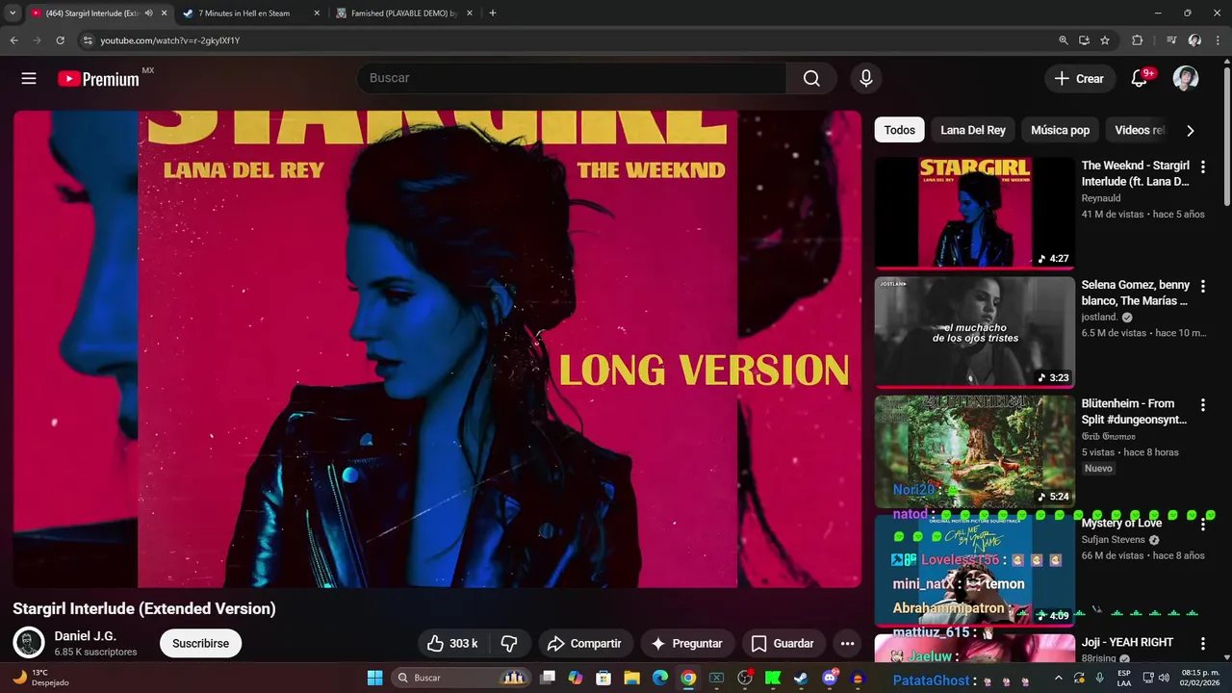Open the notifications bell
Viewport: 1232px width, 693px height.
pyautogui.click(x=1140, y=79)
